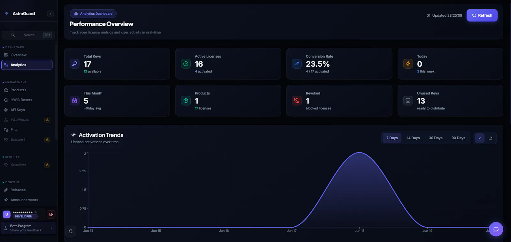Image resolution: width=511 pixels, height=242 pixels.
Task: Click the 23.5% conversion value
Action: coord(318,64)
